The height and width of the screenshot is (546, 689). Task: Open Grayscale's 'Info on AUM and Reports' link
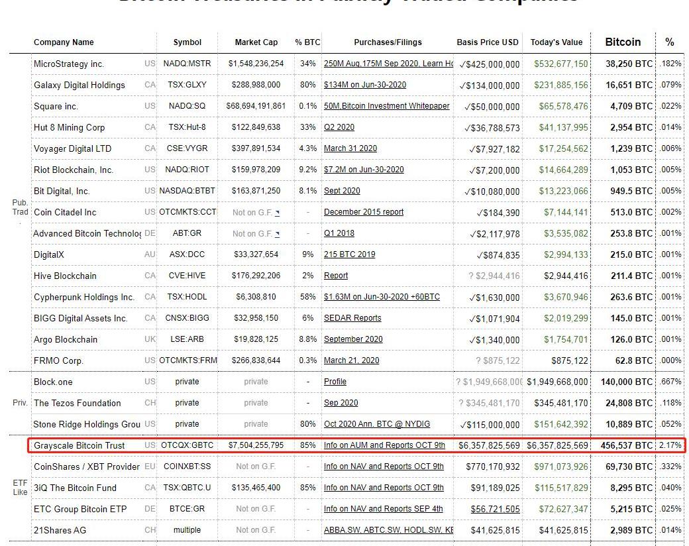[x=384, y=445]
